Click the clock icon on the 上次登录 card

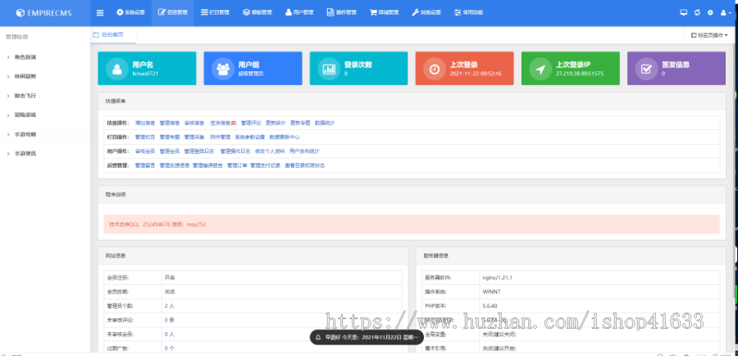pos(435,69)
